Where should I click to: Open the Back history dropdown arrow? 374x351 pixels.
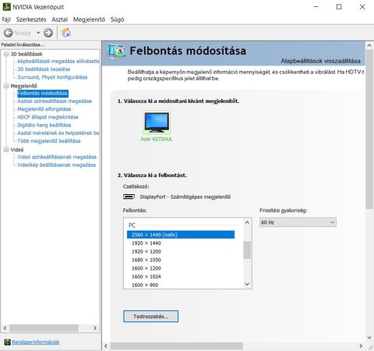[38, 33]
